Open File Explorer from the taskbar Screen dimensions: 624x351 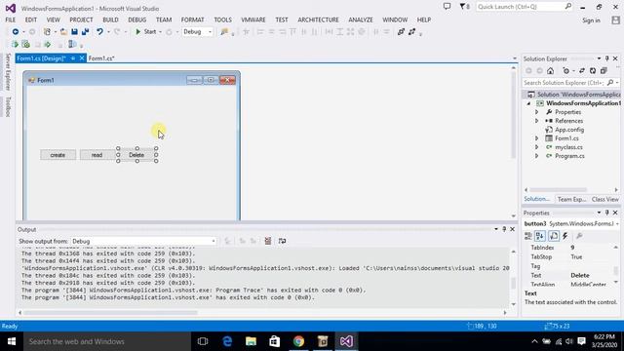[x=251, y=341]
